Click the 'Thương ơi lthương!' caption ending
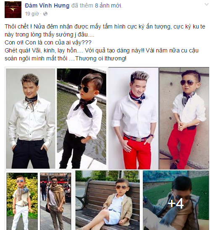The width and height of the screenshot is (210, 230). [x=101, y=58]
